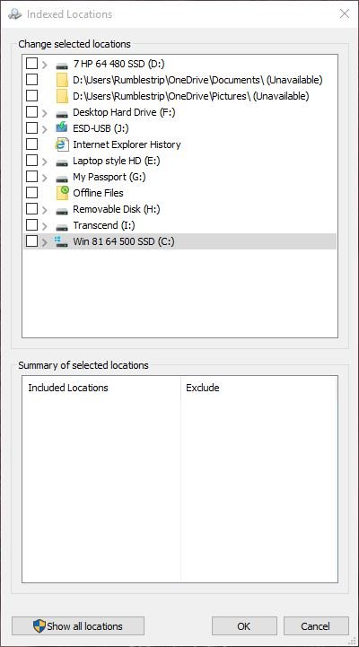Expand the Win 81 64 500 SSD (C:) node
The height and width of the screenshot is (647, 359).
pos(45,241)
